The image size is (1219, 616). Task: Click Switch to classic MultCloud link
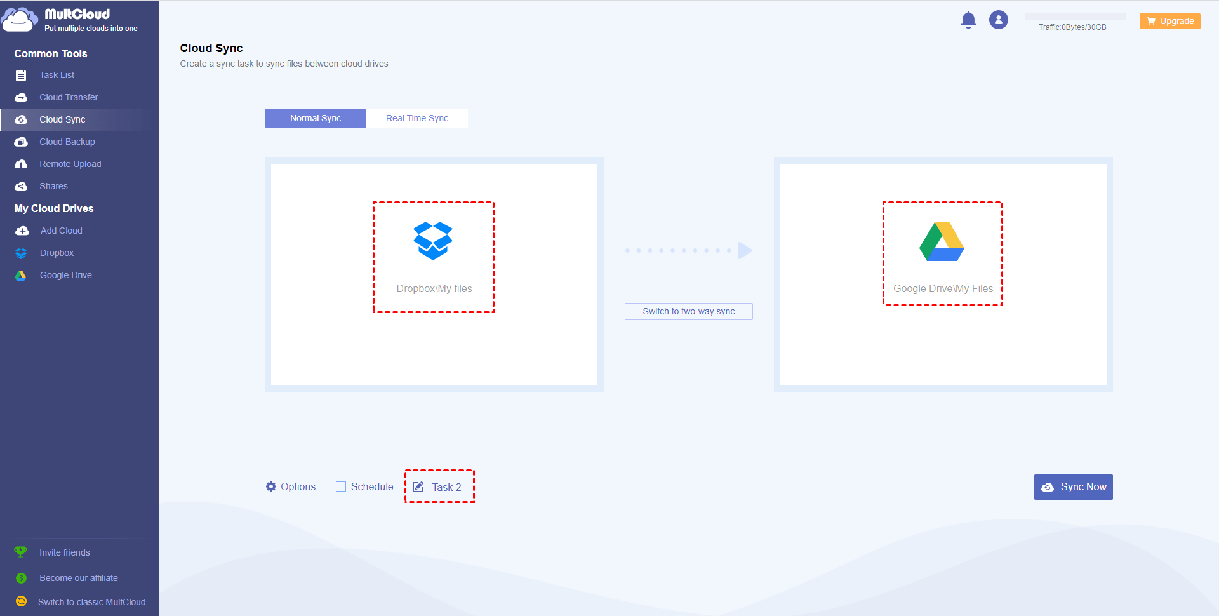tap(92, 602)
